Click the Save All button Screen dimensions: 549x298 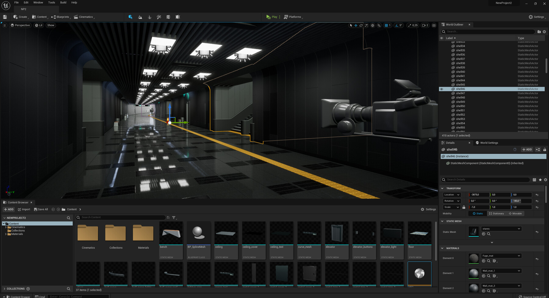pyautogui.click(x=41, y=209)
